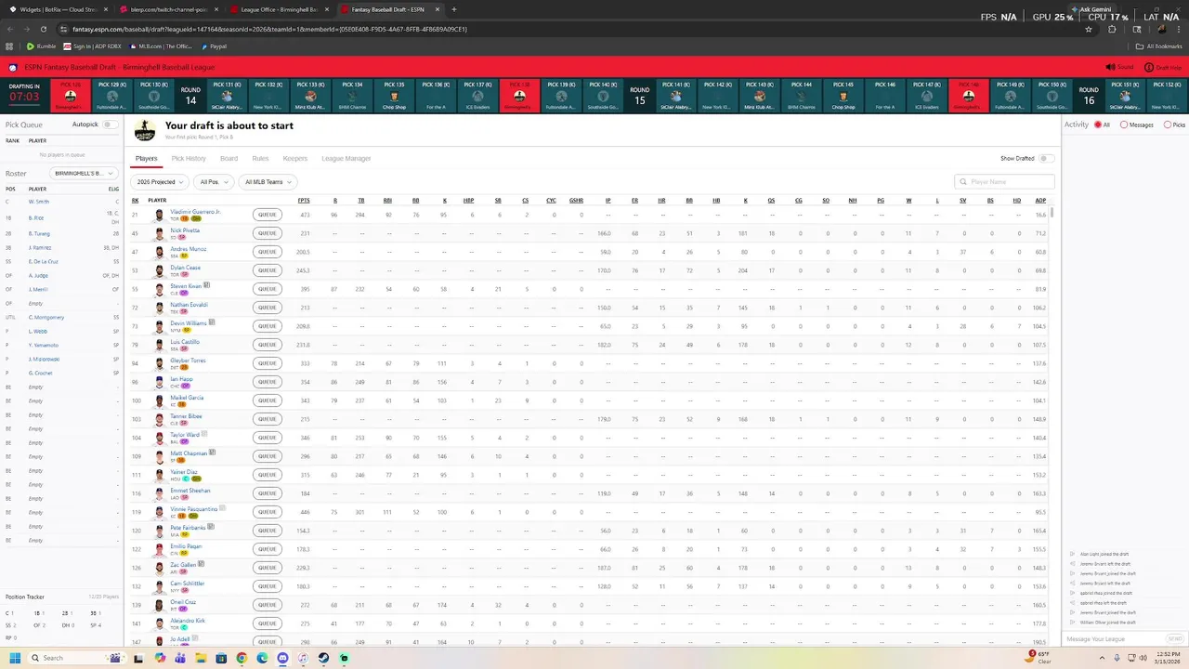The width and height of the screenshot is (1189, 669).
Task: Queue Vladimir Guerrero Jr.
Action: click(267, 215)
